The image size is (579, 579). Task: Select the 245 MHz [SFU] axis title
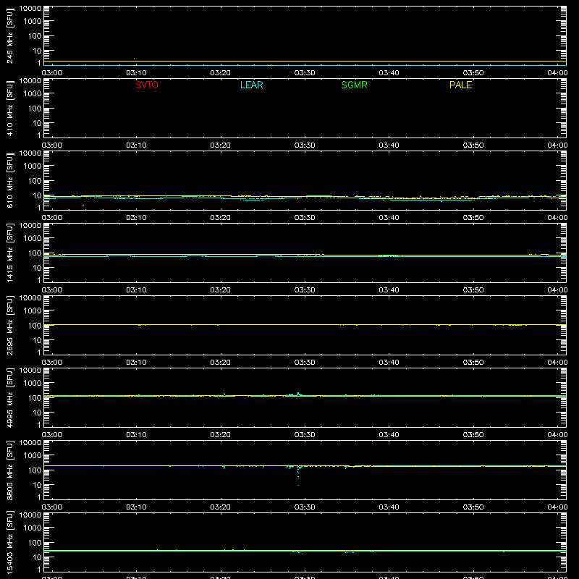[x=9, y=35]
